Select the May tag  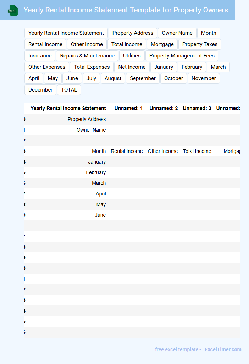click(53, 78)
